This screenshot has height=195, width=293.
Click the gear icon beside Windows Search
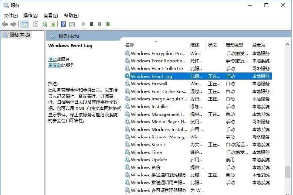pos(127,144)
